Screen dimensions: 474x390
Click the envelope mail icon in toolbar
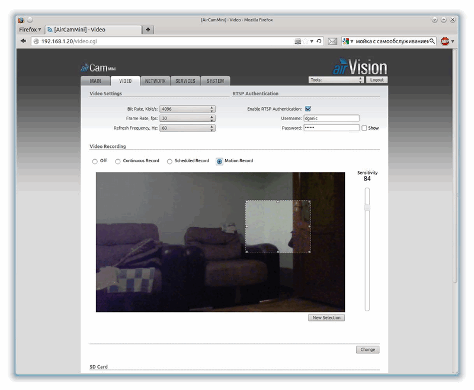pyautogui.click(x=332, y=41)
